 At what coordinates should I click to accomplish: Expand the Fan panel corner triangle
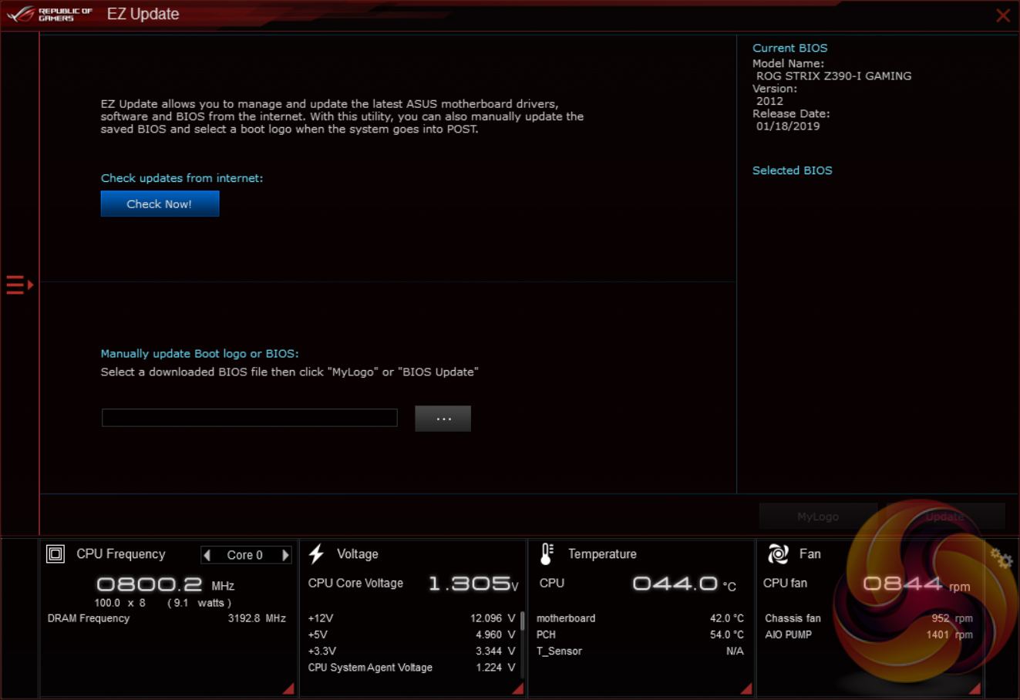975,688
